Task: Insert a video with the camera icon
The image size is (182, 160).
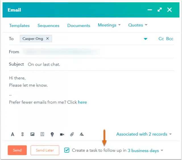Action: pos(62,134)
